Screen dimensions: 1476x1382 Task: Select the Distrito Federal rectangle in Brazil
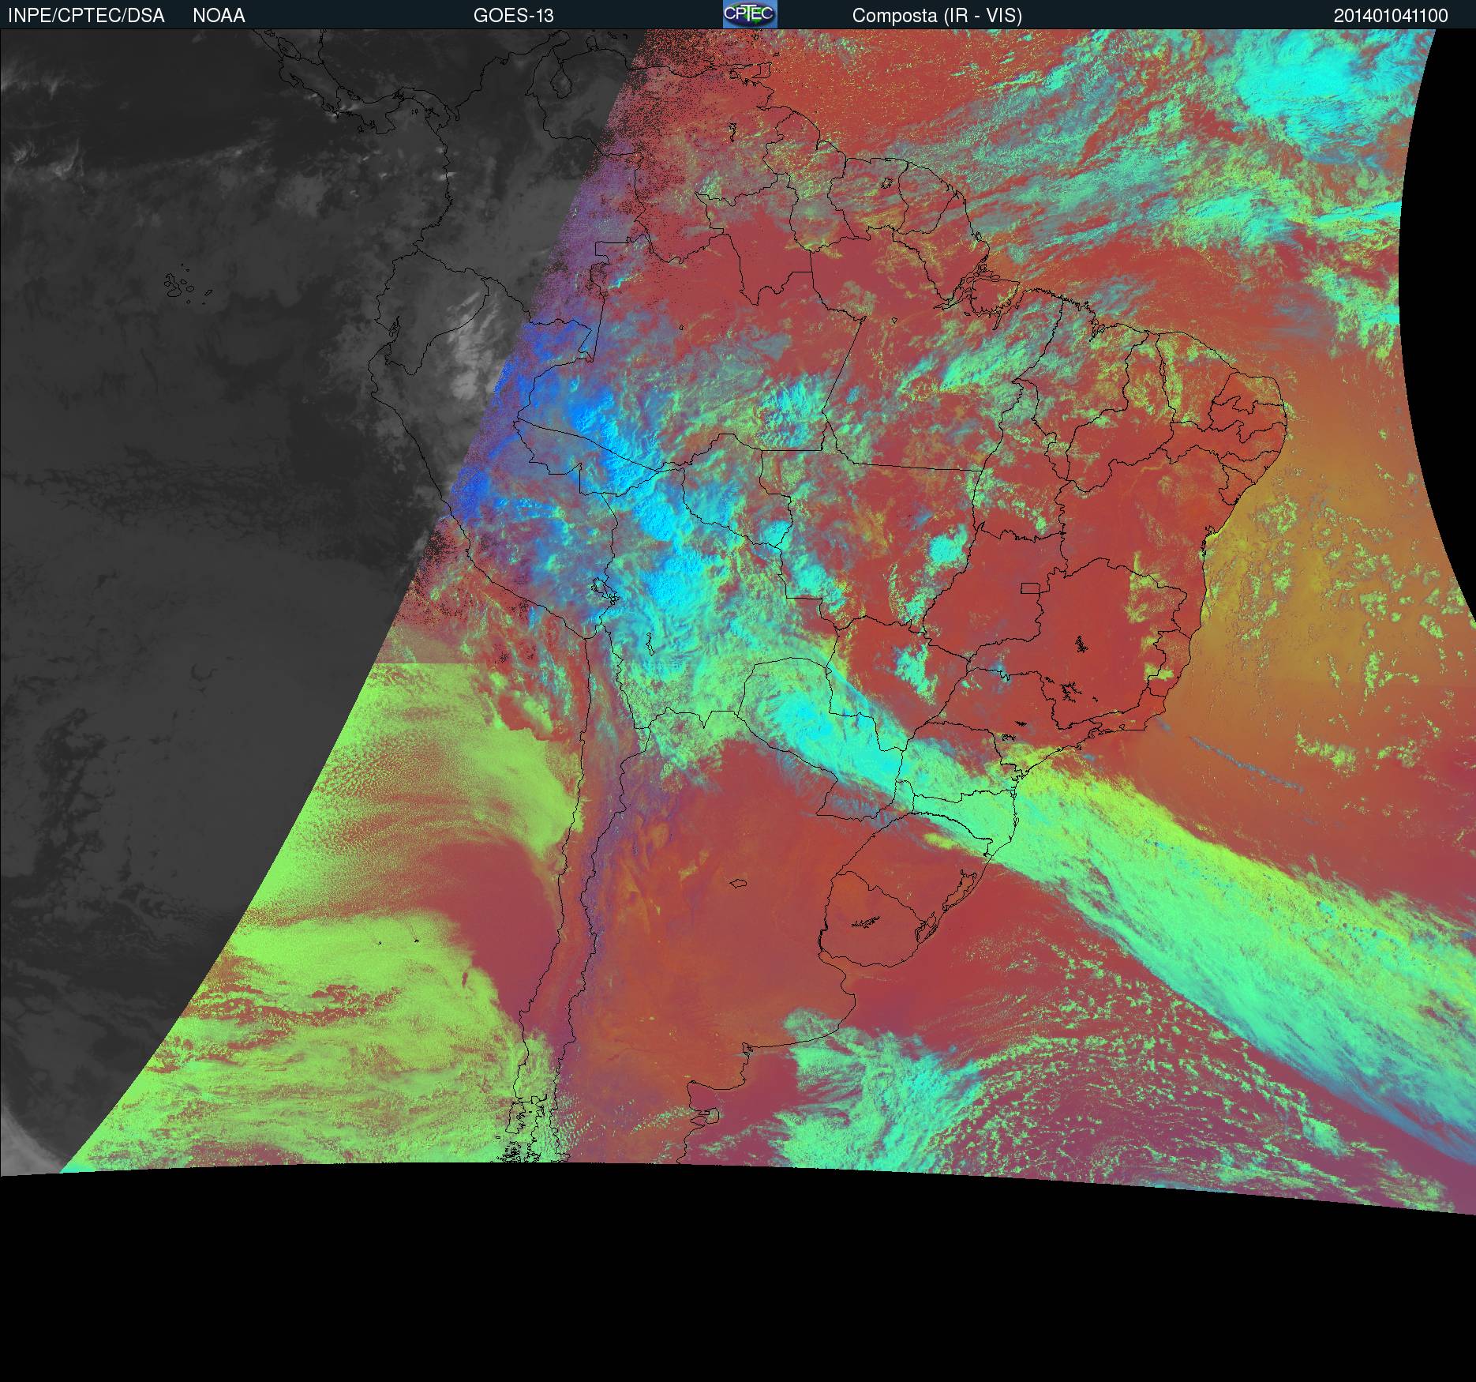1030,588
